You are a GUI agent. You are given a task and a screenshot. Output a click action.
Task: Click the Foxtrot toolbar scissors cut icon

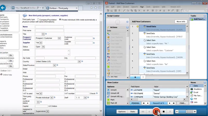coord(128,11)
